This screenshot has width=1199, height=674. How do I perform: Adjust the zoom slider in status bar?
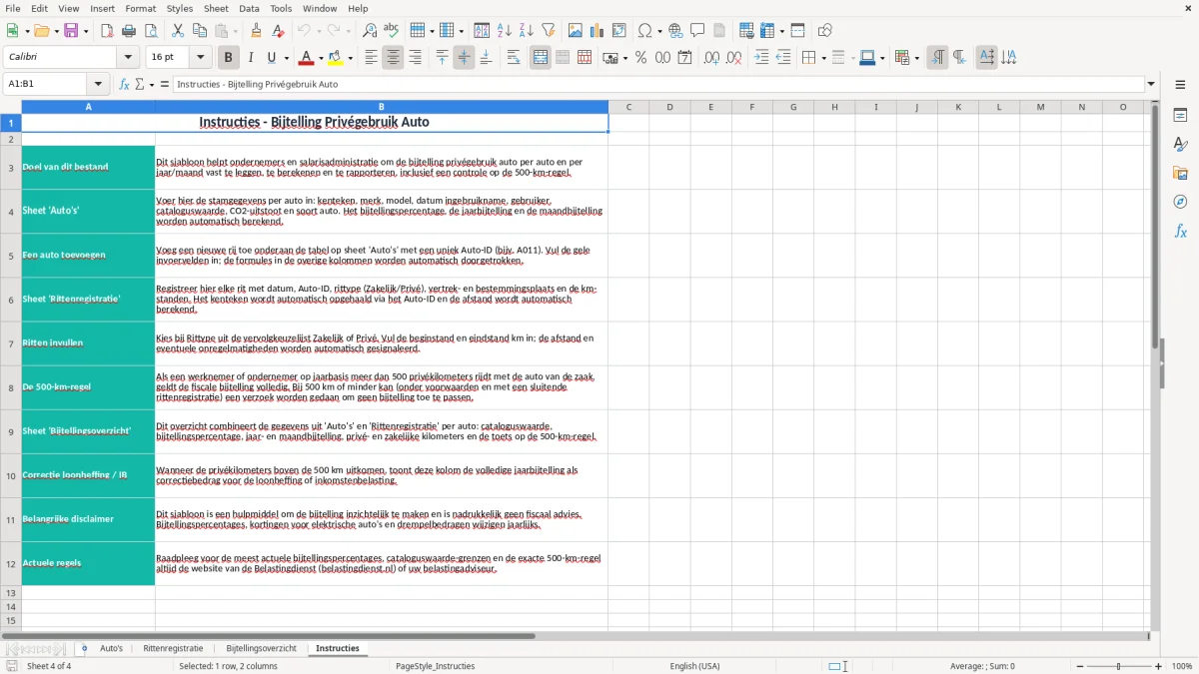pos(1118,666)
